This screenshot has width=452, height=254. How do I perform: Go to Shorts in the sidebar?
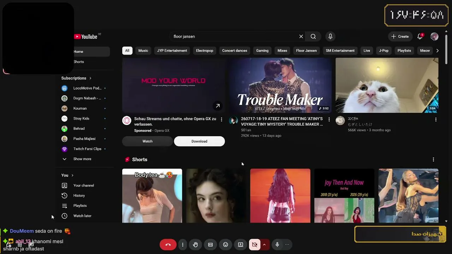79,62
